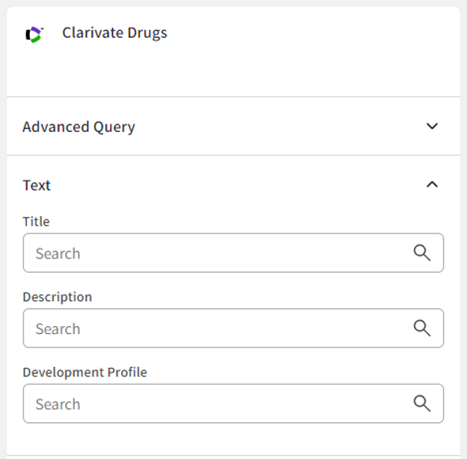Click the magnifier icon in Development Profile search
This screenshot has height=459, width=467.
pyautogui.click(x=422, y=404)
